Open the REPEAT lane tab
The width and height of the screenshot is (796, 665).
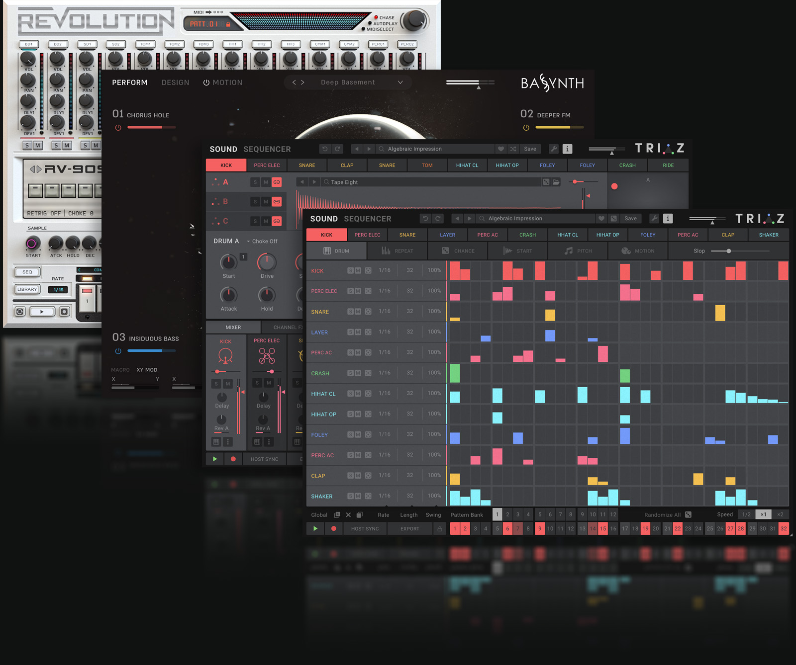coord(397,251)
